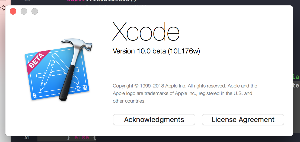Click the up/down stepper arrows behind the dialog
Screen dimensions: 300x142
point(3,8)
